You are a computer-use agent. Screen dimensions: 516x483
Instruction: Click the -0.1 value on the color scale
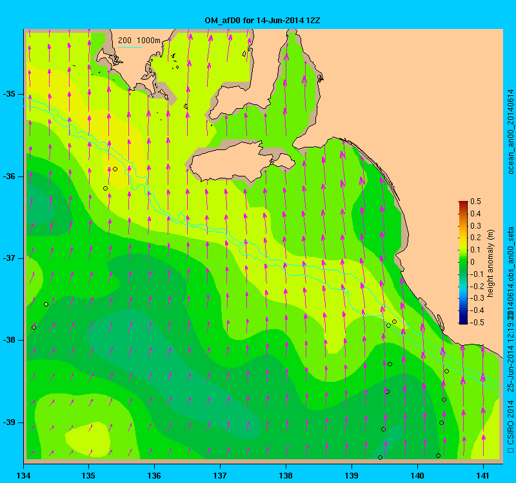(476, 274)
